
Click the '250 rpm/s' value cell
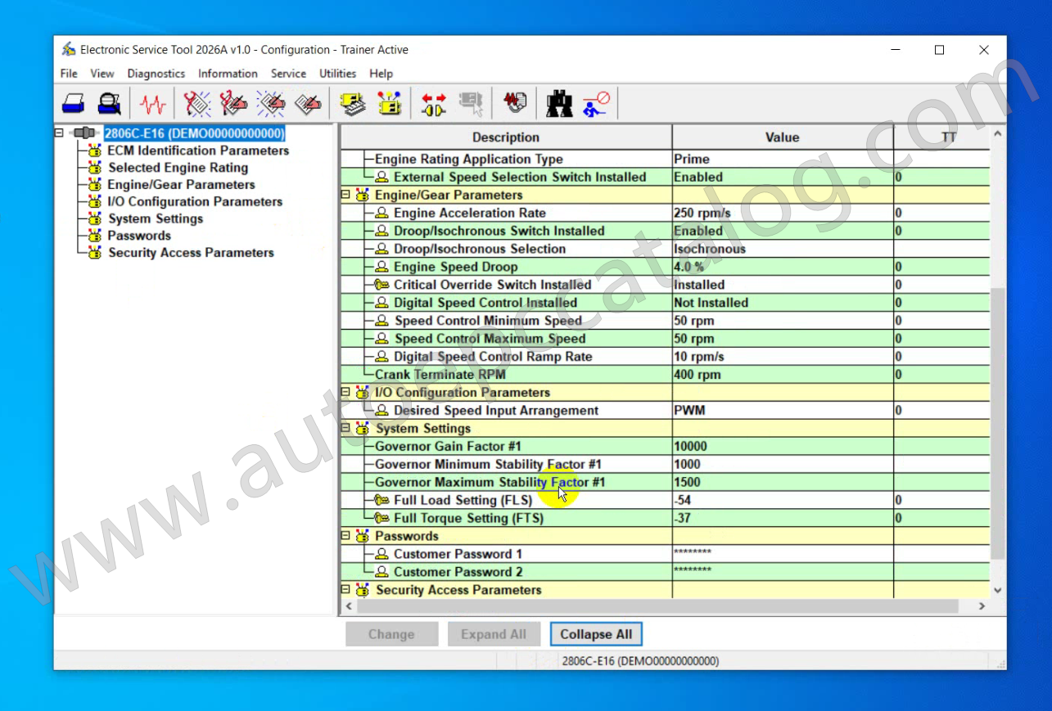[783, 214]
